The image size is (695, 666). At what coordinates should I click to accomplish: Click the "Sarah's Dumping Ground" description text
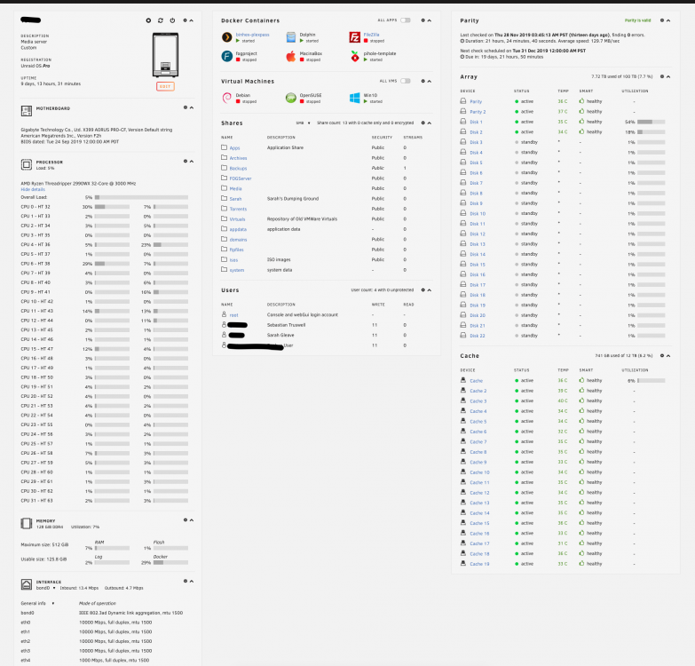[293, 199]
